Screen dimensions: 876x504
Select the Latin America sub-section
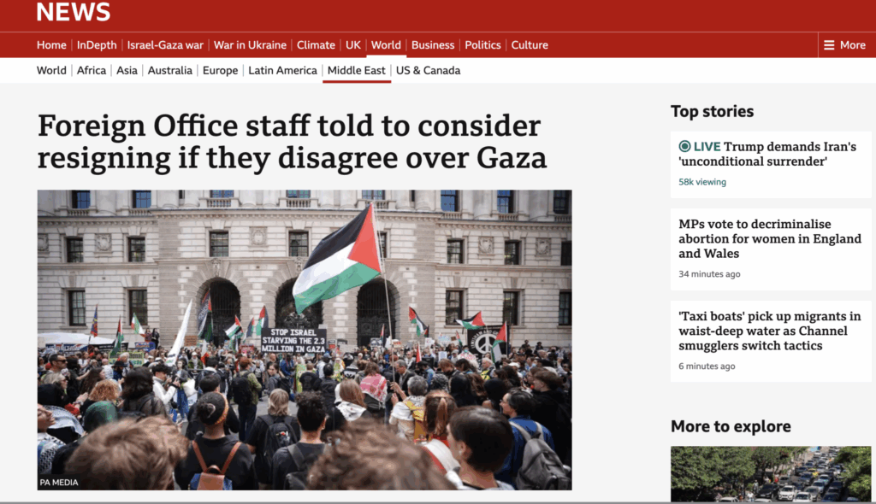coord(282,70)
